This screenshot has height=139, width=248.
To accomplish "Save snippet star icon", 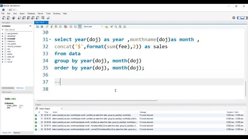I will [x=106, y=27].
